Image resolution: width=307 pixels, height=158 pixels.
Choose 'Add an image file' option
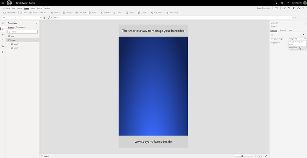coord(296,42)
